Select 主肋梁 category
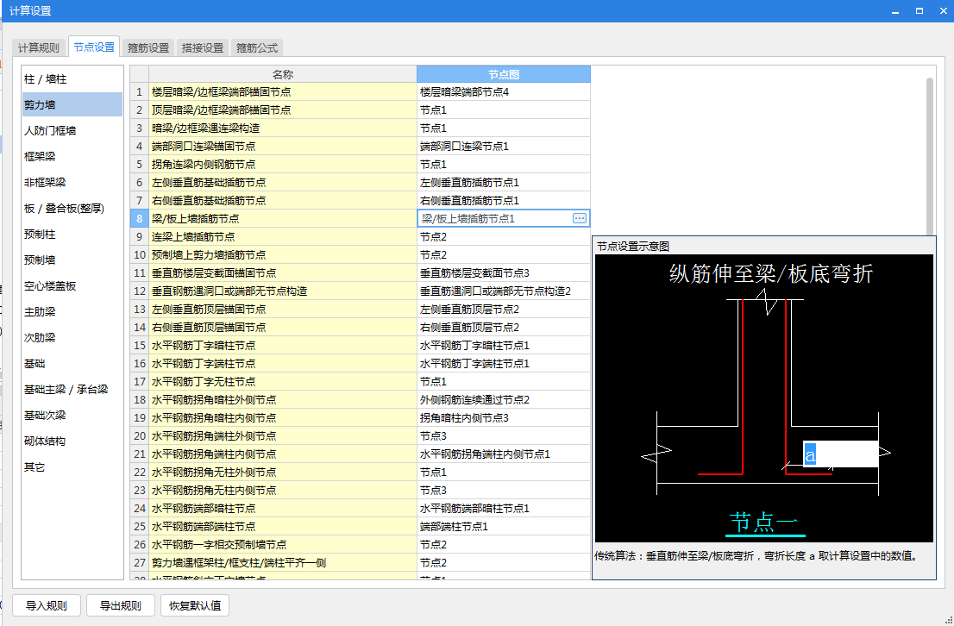 click(72, 311)
